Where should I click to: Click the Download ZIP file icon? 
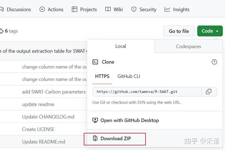coord(95,139)
